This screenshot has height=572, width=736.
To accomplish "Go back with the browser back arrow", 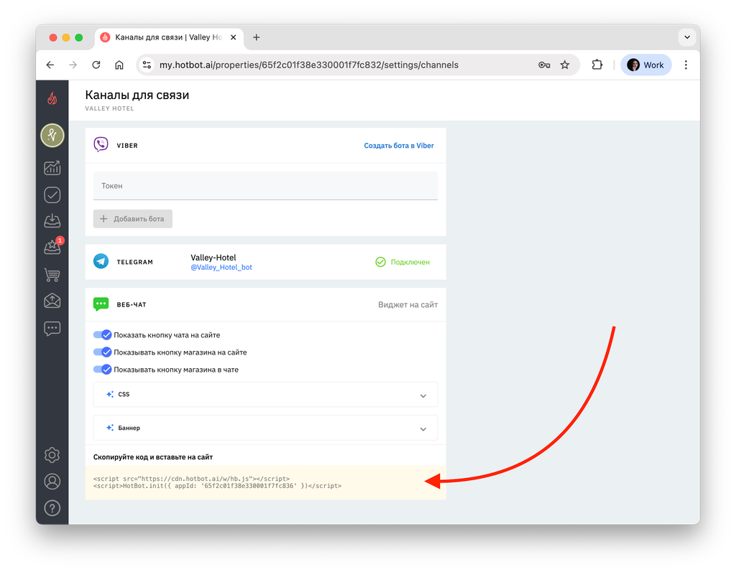I will pos(50,65).
